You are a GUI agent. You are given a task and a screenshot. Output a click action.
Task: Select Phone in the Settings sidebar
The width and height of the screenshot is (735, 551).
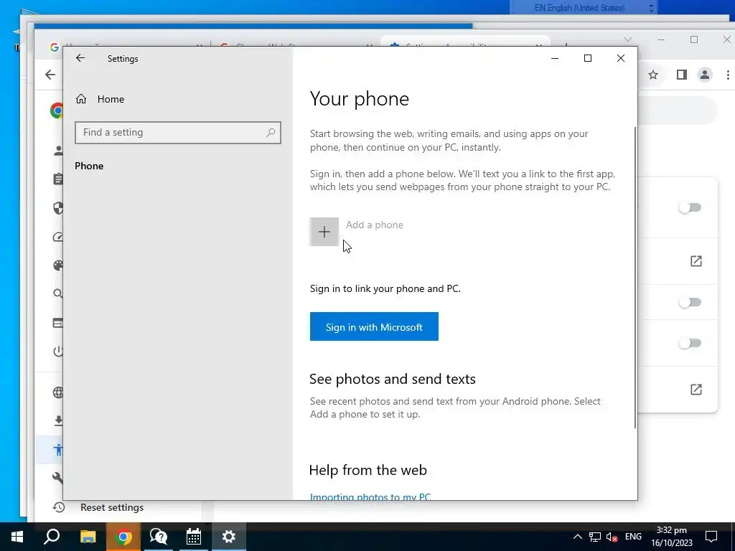tap(89, 166)
